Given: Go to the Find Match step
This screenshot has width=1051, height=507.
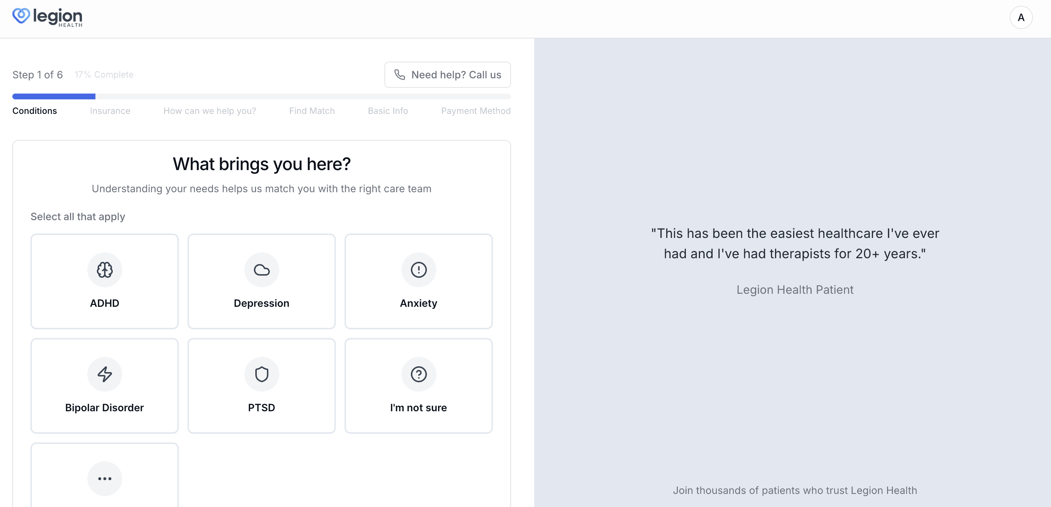Looking at the screenshot, I should [312, 111].
